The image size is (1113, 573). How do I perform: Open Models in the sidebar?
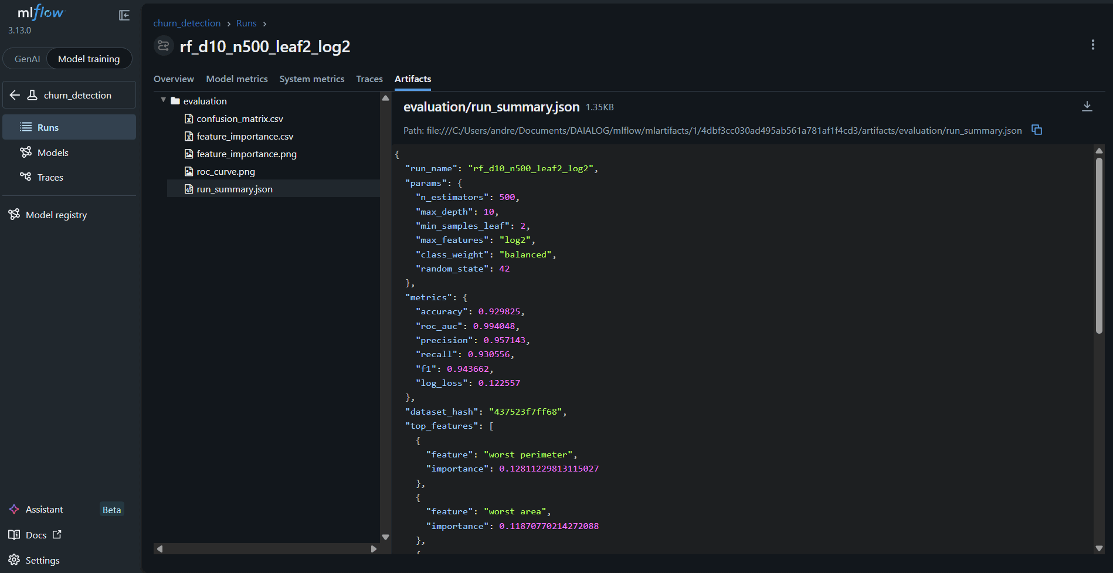tap(69, 152)
